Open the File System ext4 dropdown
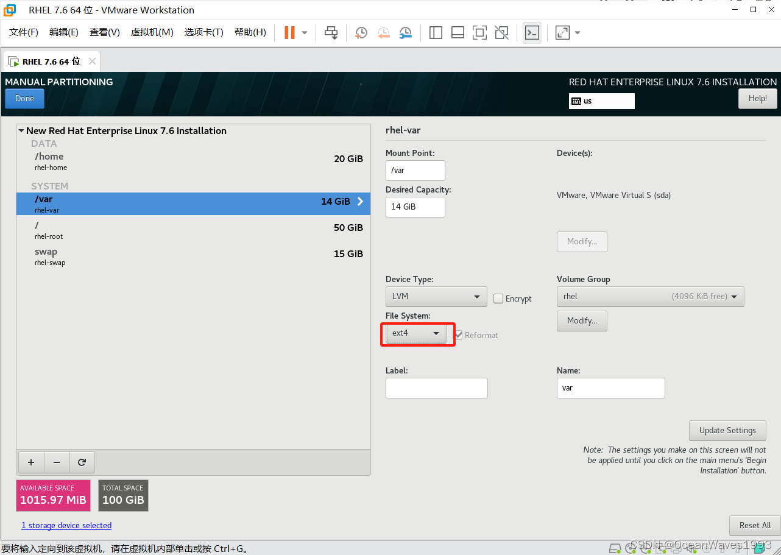The width and height of the screenshot is (781, 555). point(416,333)
